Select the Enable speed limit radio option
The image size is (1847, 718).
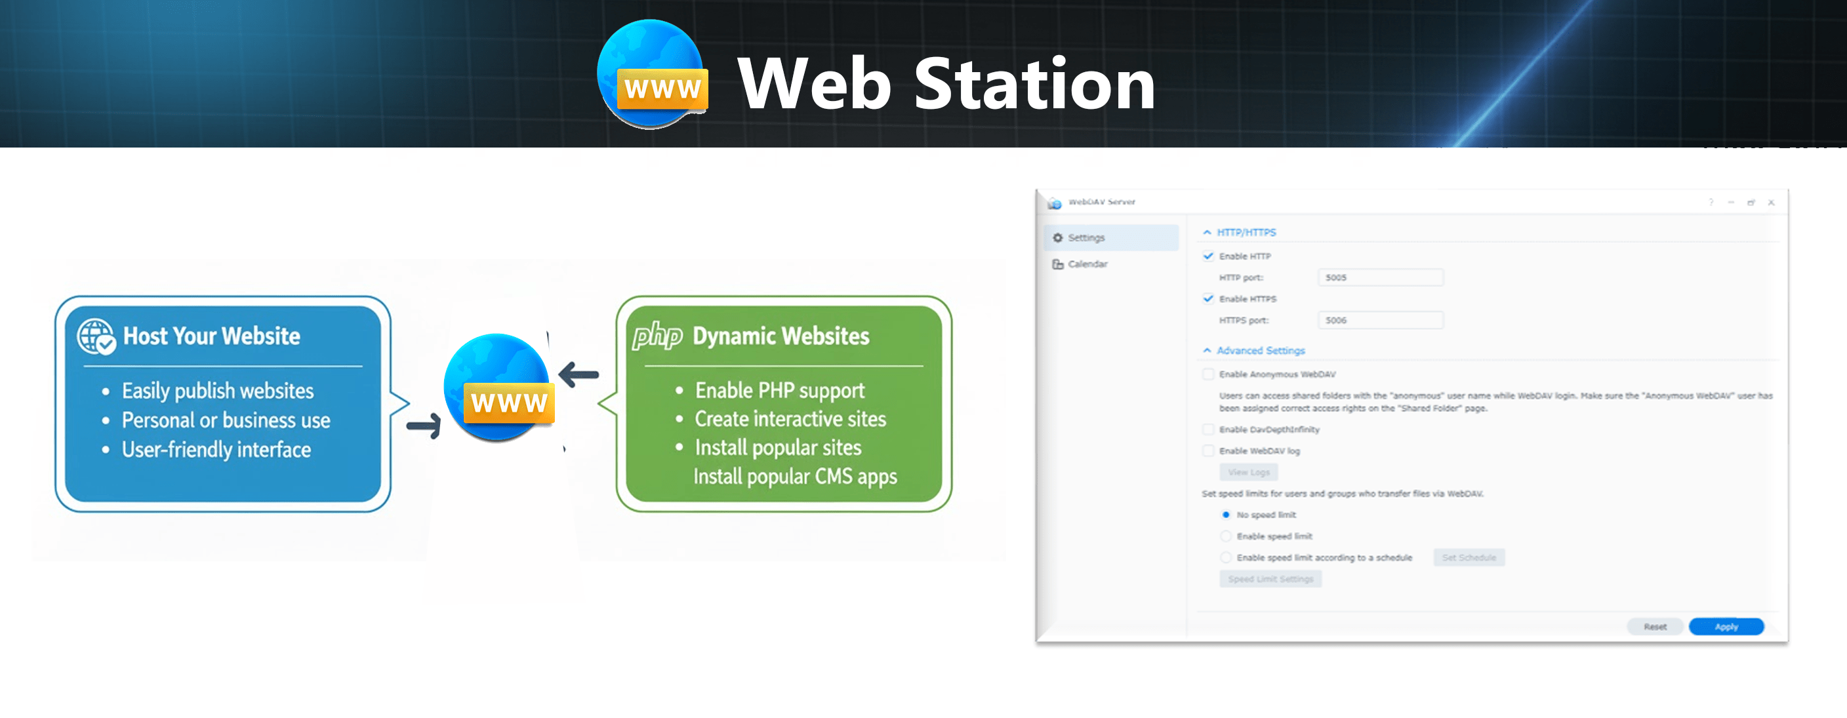tap(1226, 536)
